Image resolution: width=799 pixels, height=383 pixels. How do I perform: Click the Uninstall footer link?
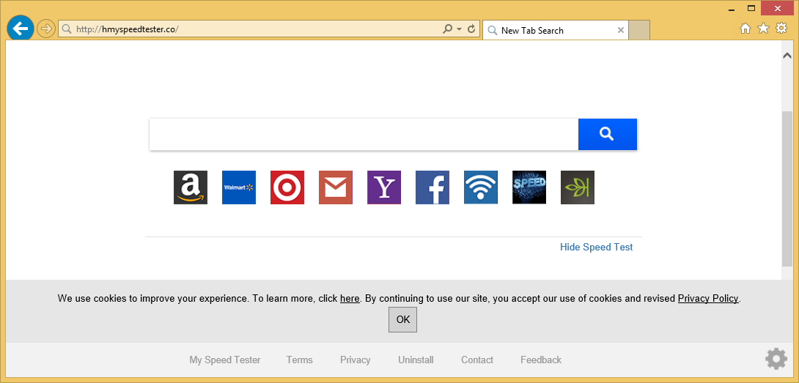416,360
